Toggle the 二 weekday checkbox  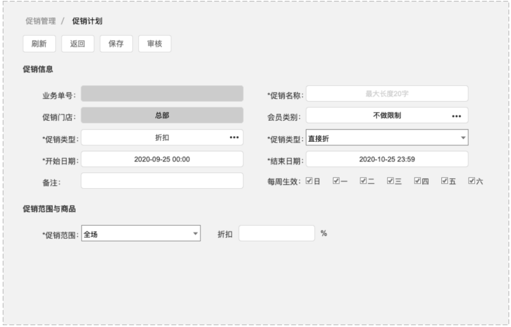click(363, 181)
